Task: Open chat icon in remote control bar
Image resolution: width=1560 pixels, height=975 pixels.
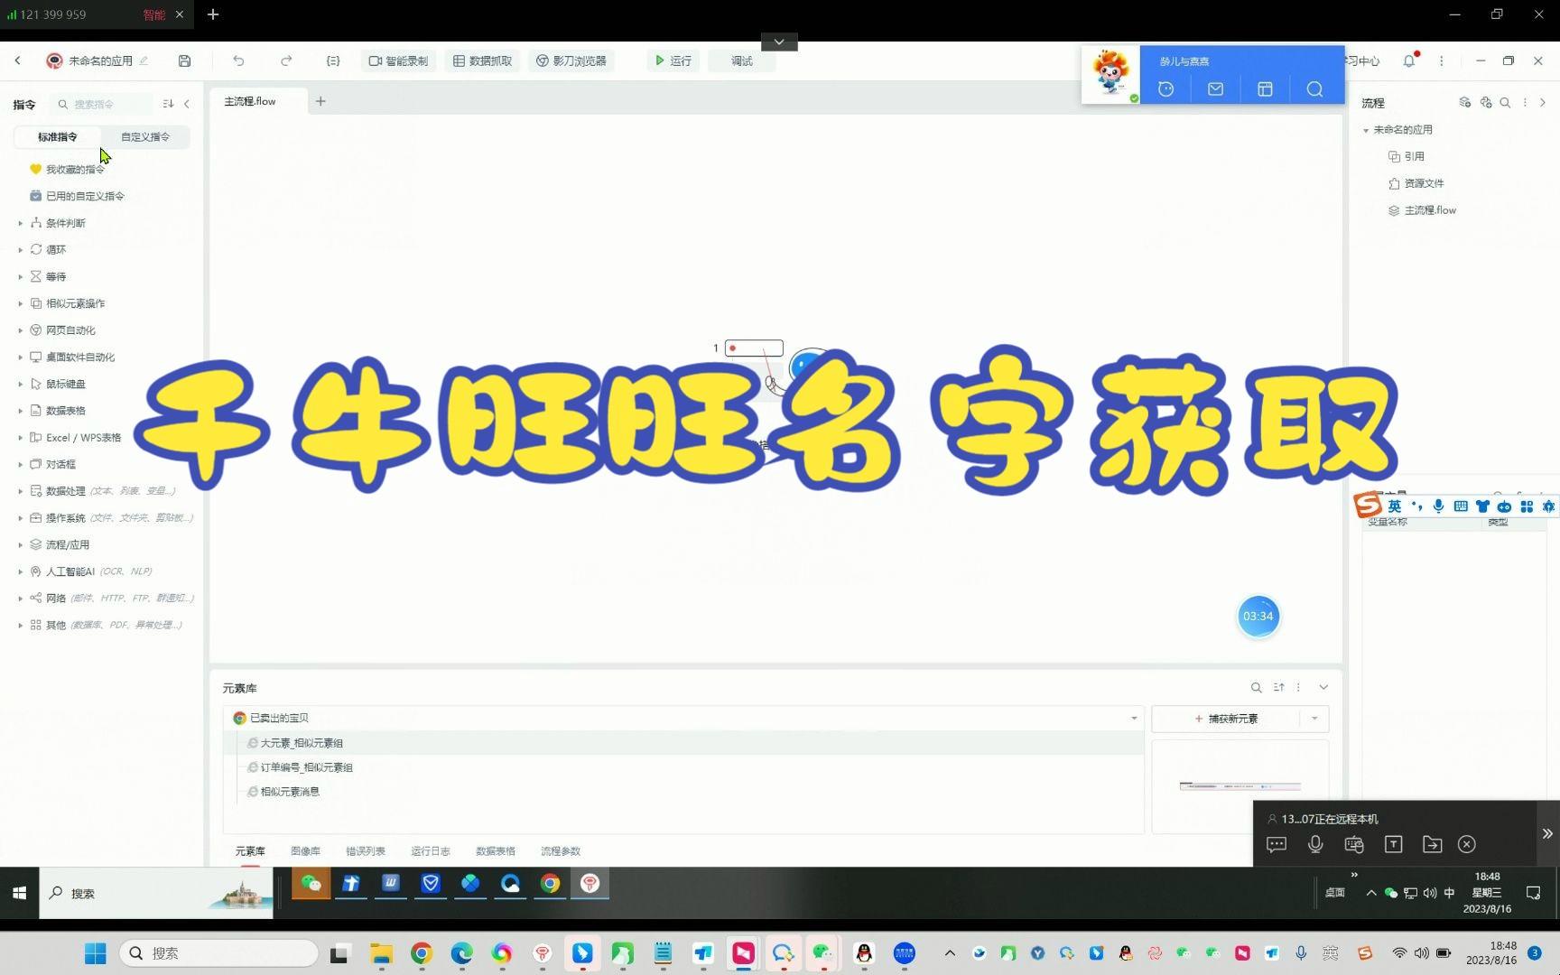Action: tap(1277, 844)
